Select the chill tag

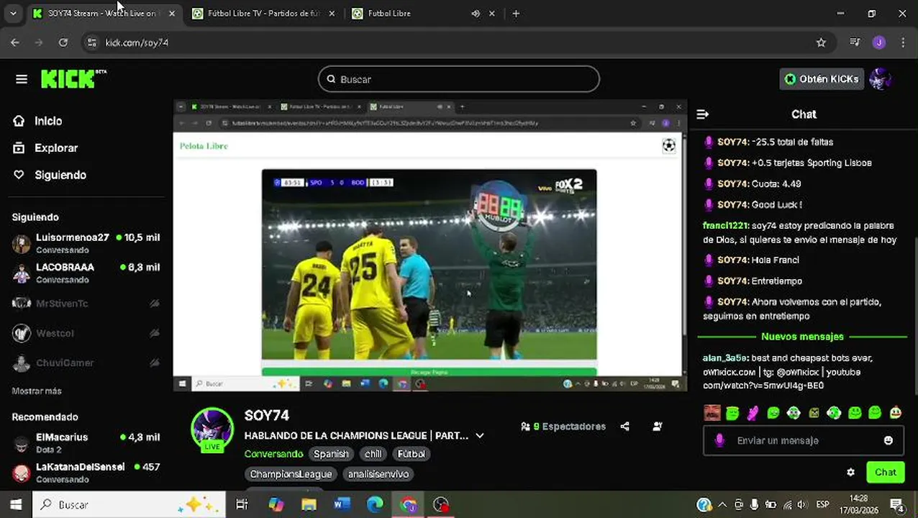[373, 454]
